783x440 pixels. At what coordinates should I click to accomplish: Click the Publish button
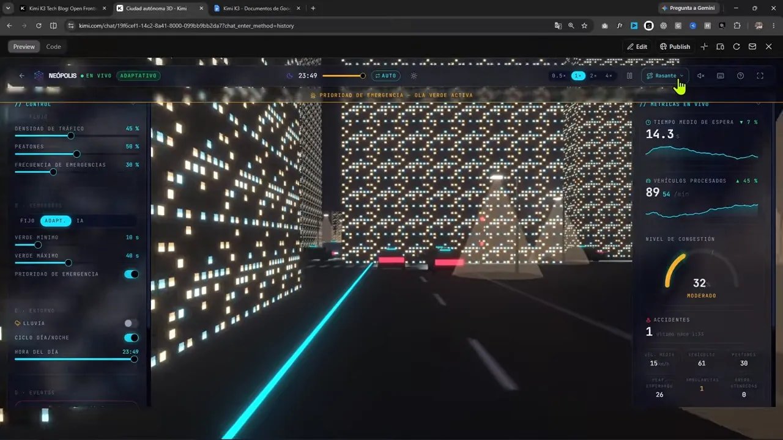tap(675, 46)
